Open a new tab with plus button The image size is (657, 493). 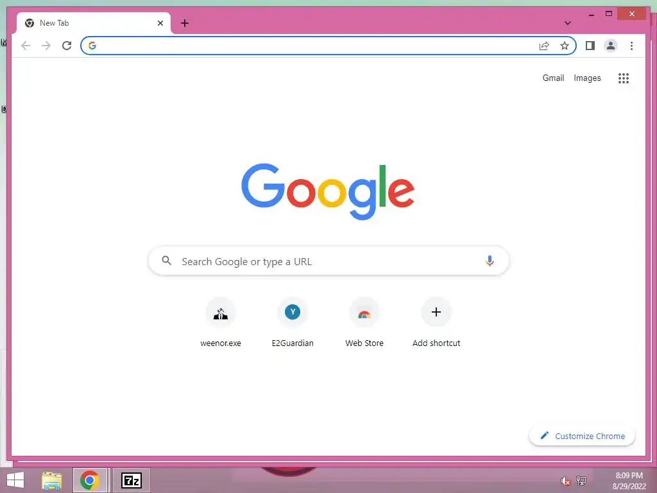[x=184, y=23]
